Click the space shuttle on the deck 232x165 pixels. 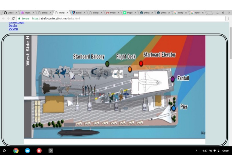coord(150,82)
